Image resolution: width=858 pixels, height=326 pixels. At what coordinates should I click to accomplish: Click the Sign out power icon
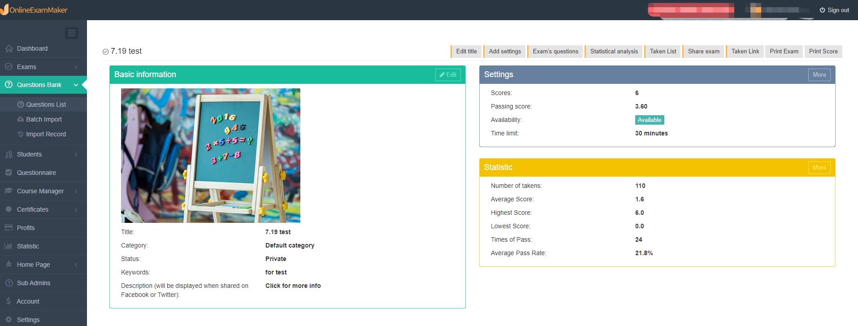point(823,10)
